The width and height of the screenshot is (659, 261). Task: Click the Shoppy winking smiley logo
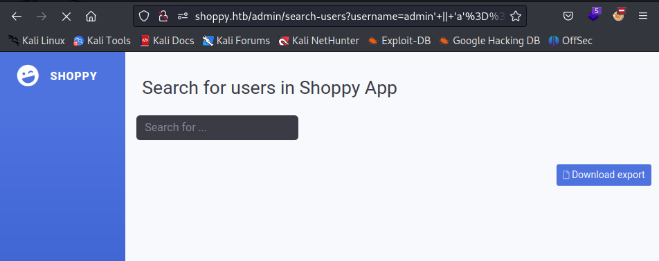tap(28, 76)
